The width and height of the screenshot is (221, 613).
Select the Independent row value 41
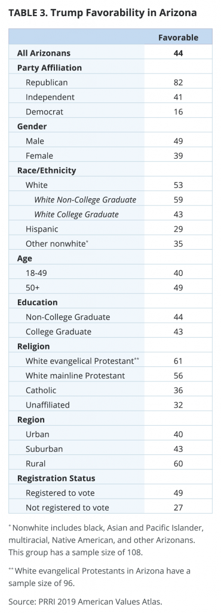pyautogui.click(x=178, y=97)
